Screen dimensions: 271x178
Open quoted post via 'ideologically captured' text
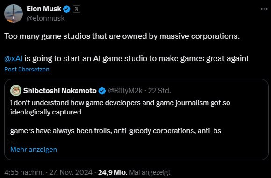[46, 112]
